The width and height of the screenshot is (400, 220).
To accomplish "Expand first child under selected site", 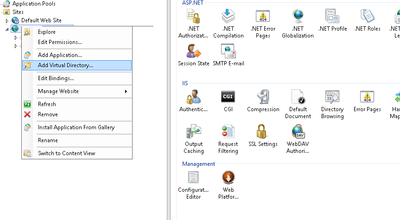I will tap(16, 38).
